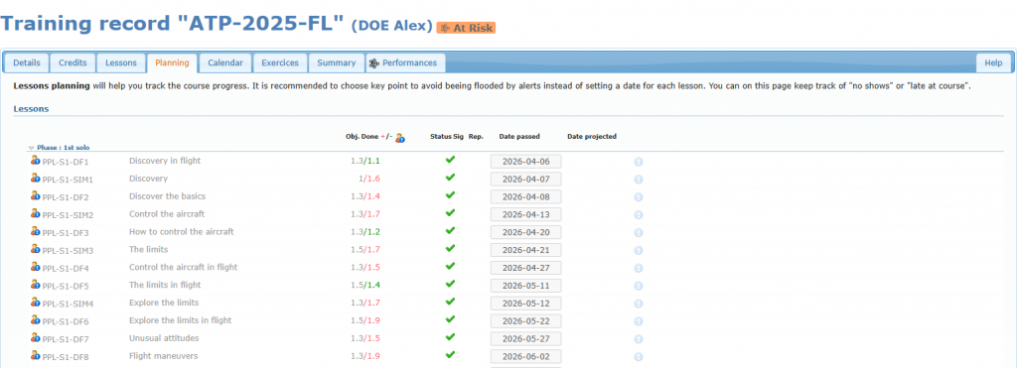Open the Performances tab
Screen dimensions: 1017x368
tap(405, 62)
